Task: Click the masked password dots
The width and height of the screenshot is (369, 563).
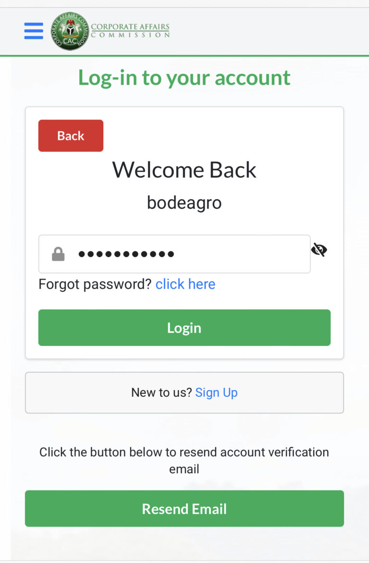Action: click(x=126, y=254)
